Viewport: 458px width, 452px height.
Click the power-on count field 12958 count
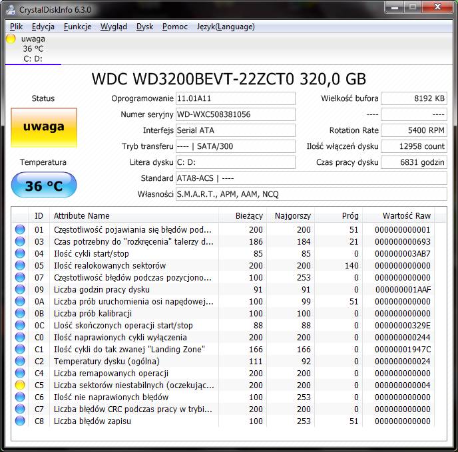(x=414, y=146)
